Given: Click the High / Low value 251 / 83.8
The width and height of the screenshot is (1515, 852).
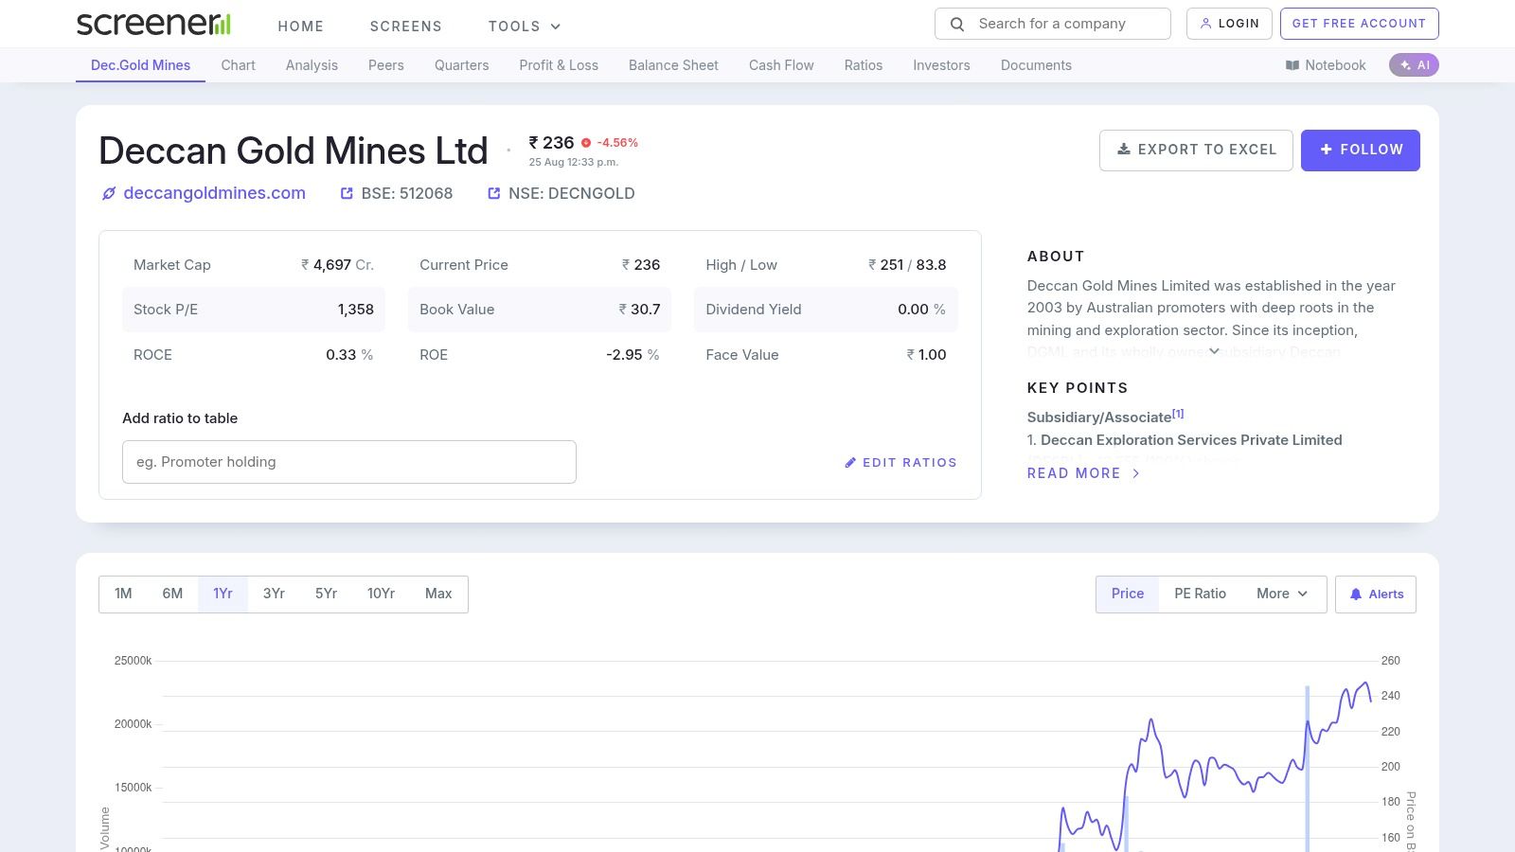Looking at the screenshot, I should coord(907,265).
